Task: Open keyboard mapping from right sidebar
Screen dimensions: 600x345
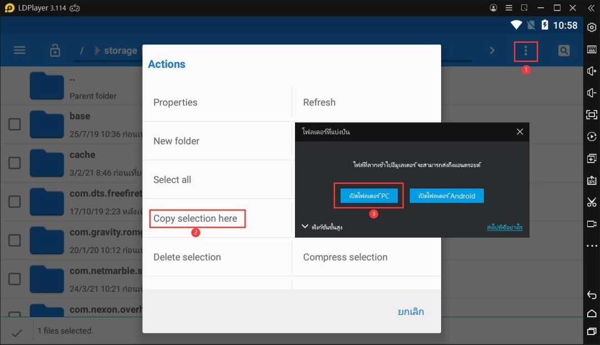Action: 592,49
